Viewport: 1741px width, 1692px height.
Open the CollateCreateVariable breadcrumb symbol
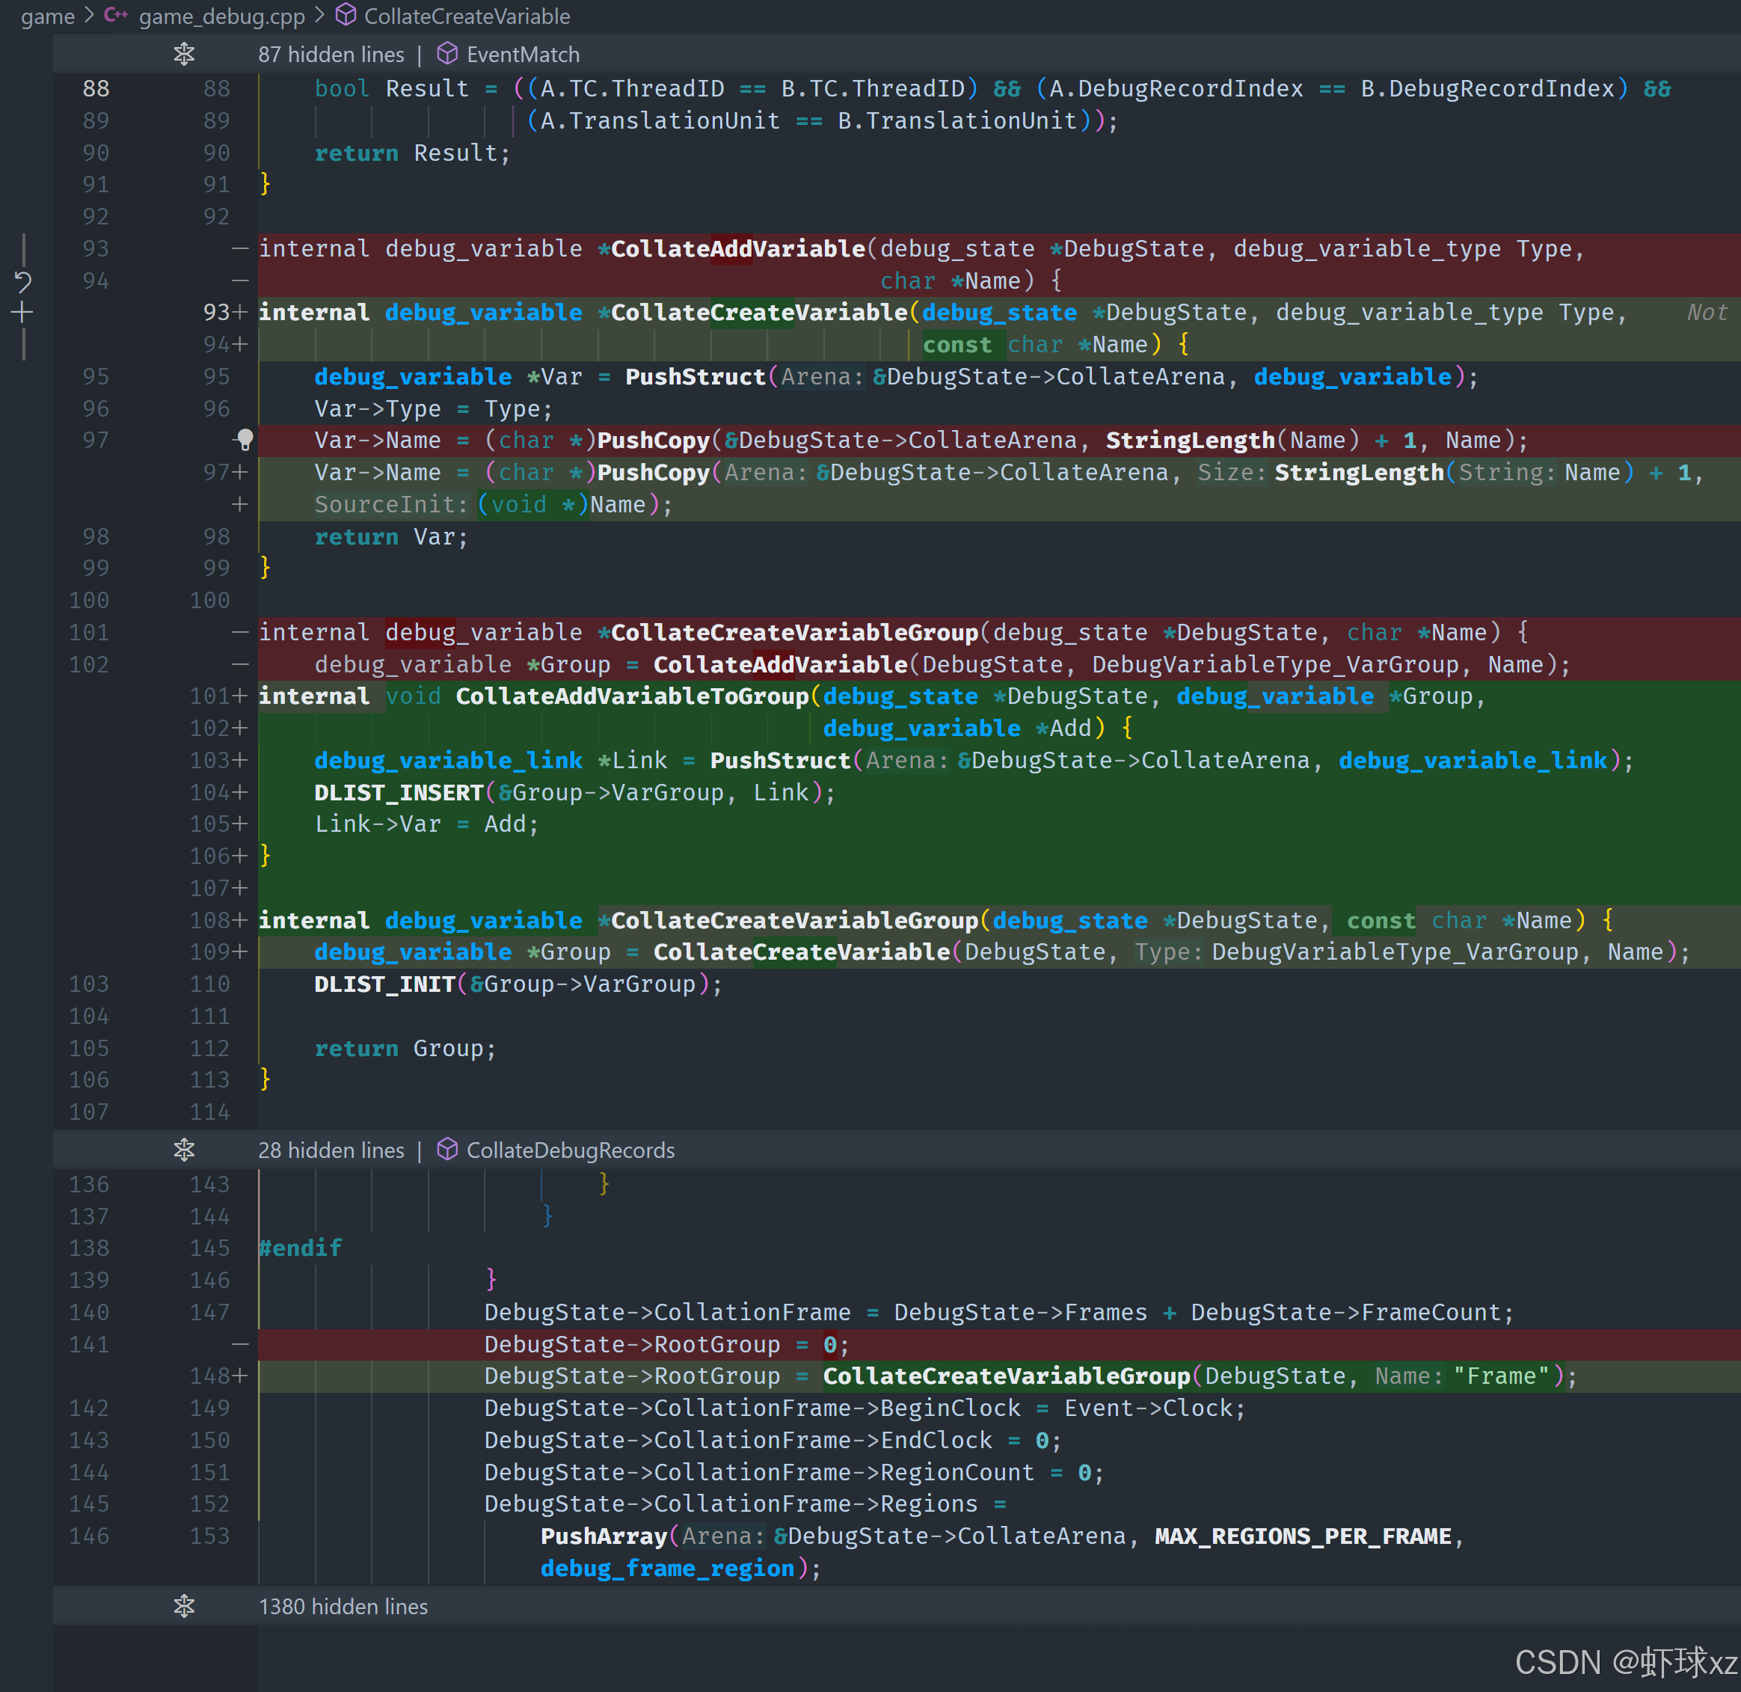(467, 16)
